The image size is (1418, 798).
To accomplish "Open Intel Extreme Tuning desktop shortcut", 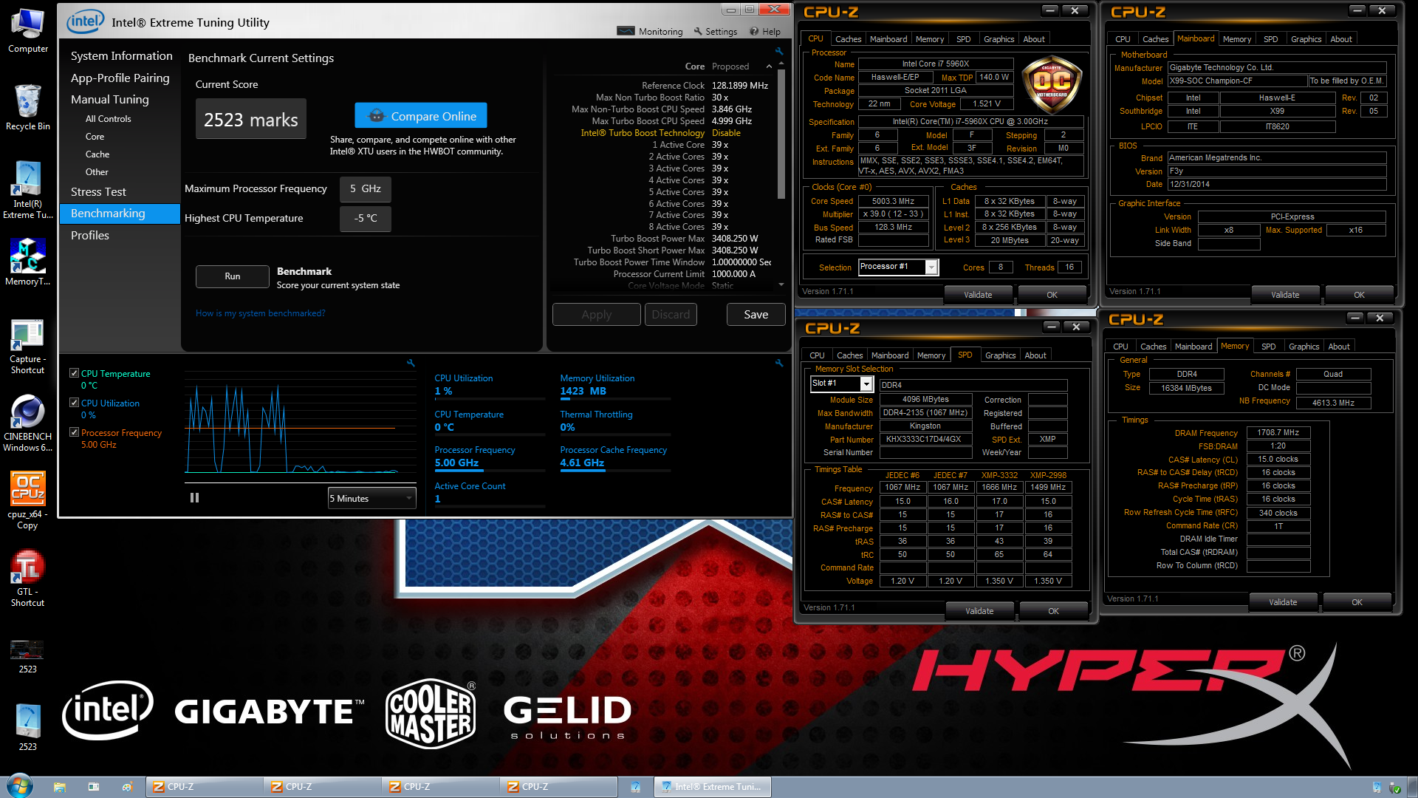I will tap(27, 190).
